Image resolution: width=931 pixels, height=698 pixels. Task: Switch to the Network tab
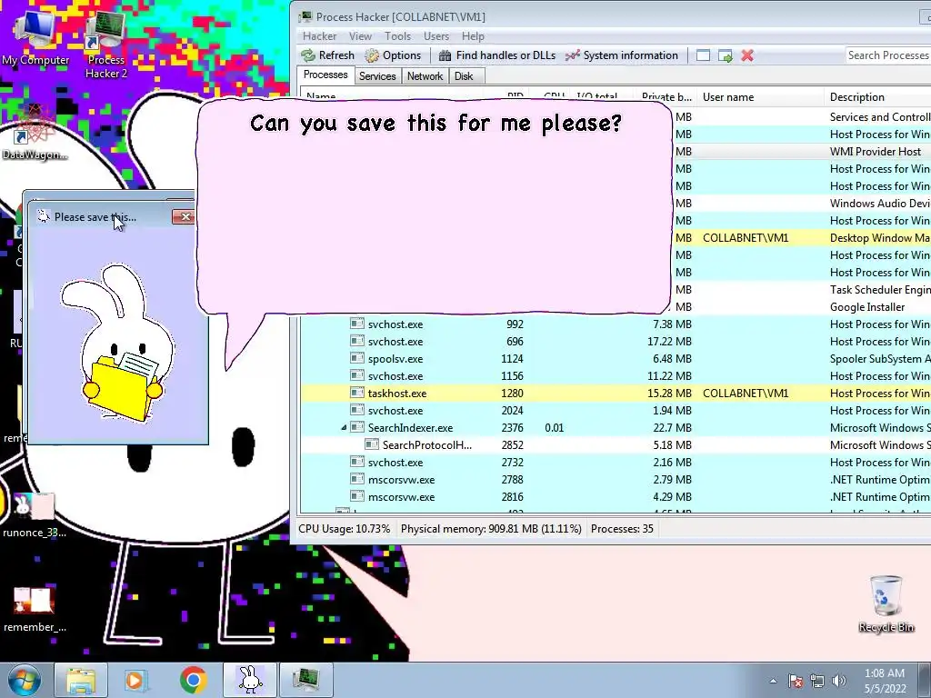click(425, 76)
